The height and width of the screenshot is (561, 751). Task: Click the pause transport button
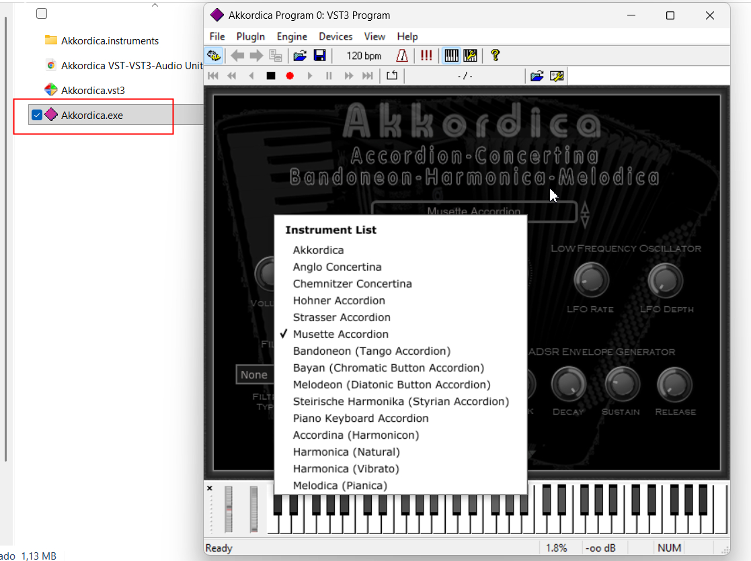point(329,76)
